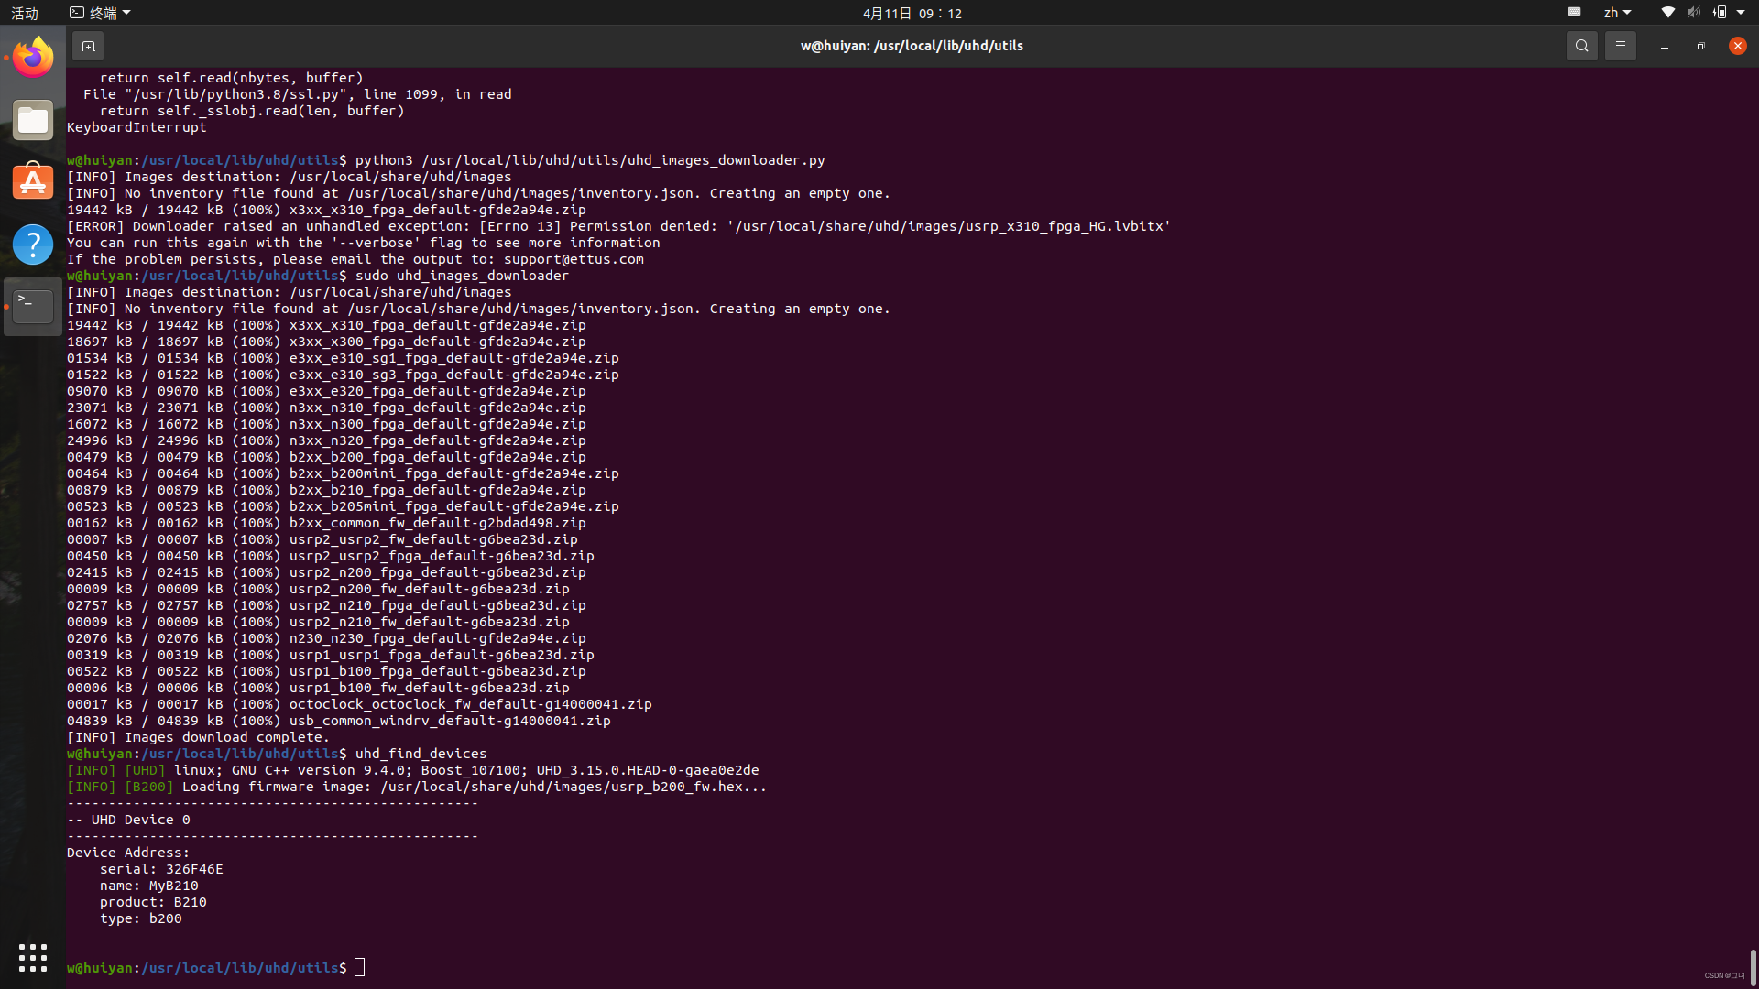The height and width of the screenshot is (989, 1759).
Task: Restore the terminal window down
Action: [1700, 45]
